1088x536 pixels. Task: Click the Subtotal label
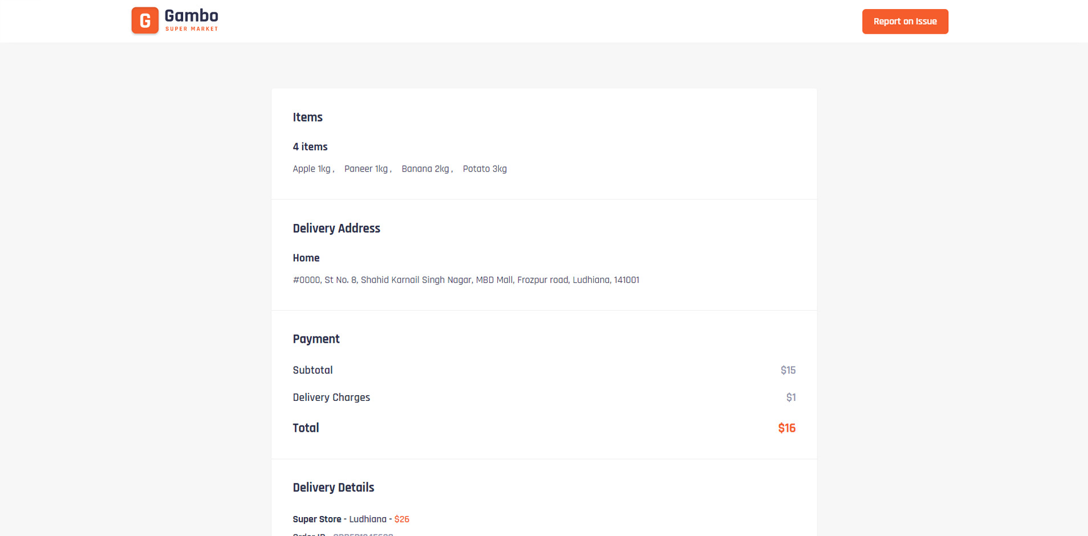[x=312, y=370]
